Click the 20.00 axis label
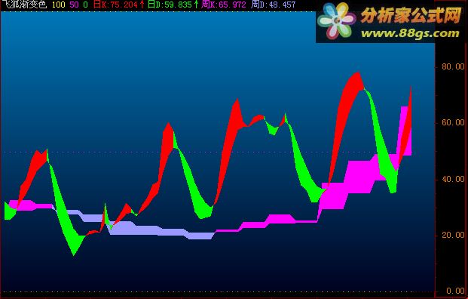Viewport: 468px width, 299px height. tap(453, 235)
